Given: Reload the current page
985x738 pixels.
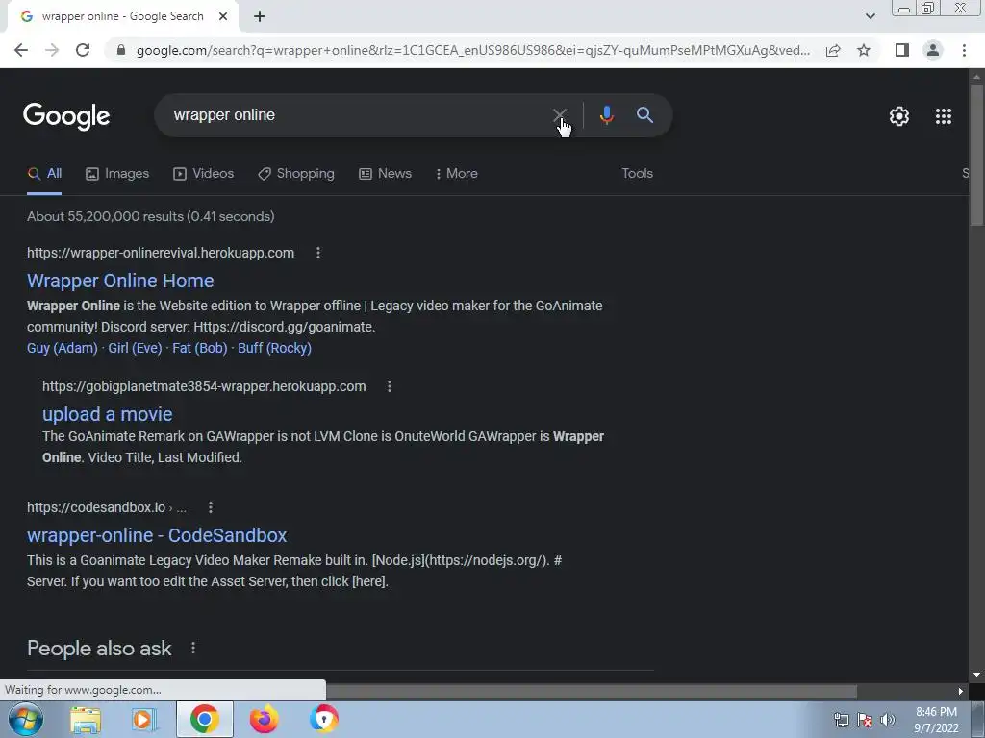Looking at the screenshot, I should [x=83, y=50].
